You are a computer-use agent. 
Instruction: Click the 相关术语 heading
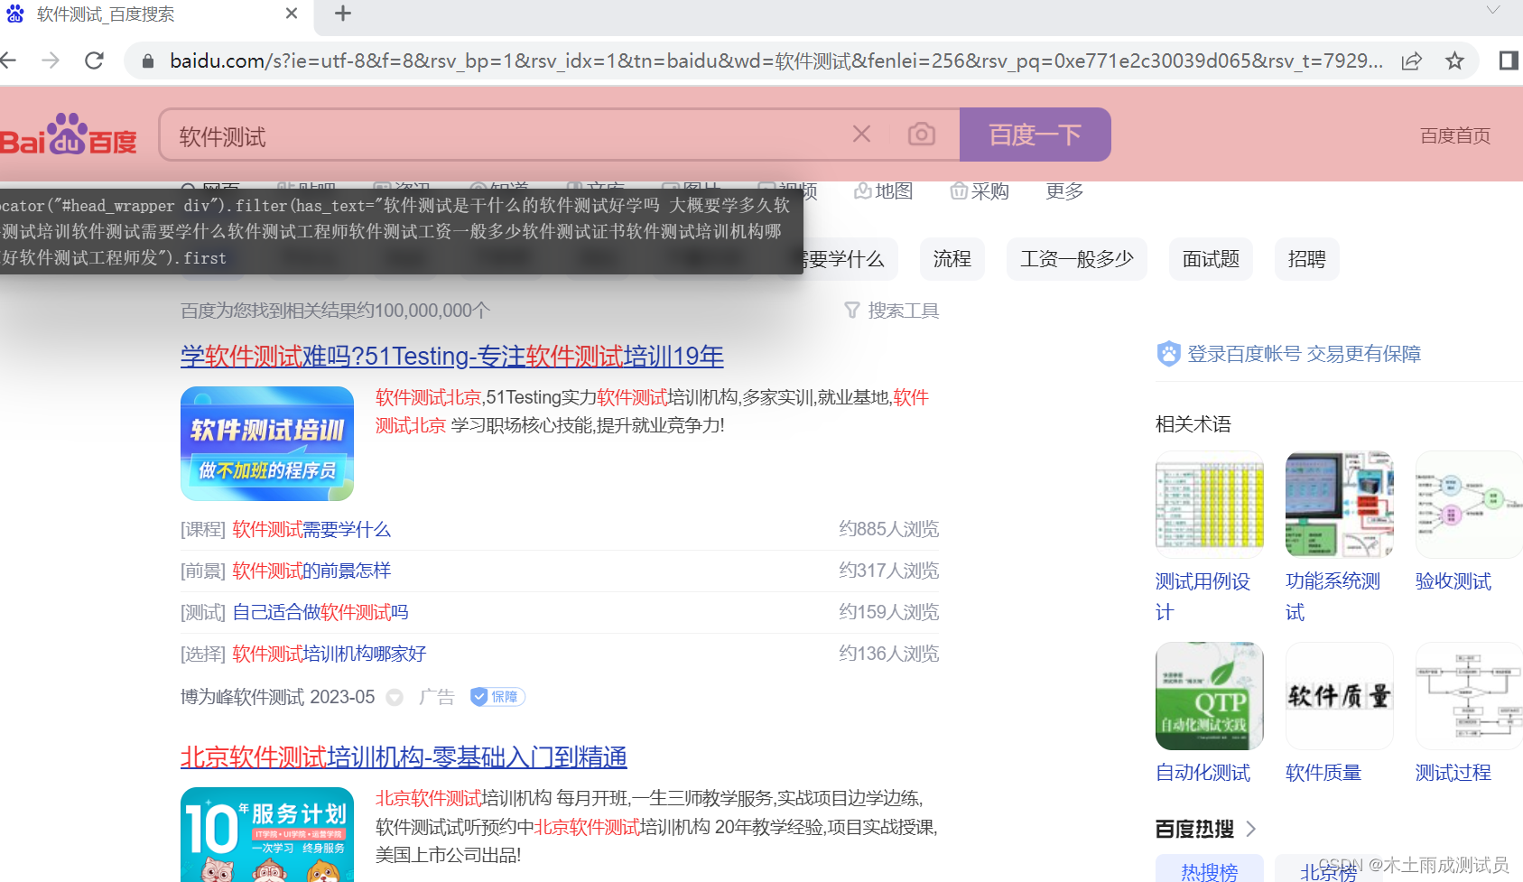pyautogui.click(x=1193, y=424)
